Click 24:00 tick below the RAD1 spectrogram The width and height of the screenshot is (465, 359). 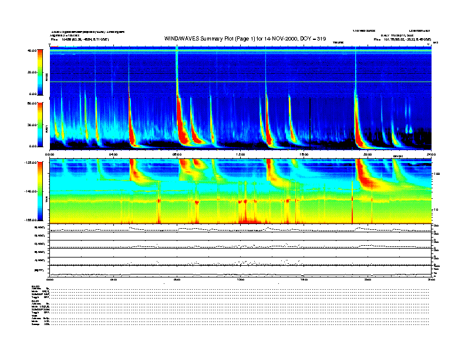pyautogui.click(x=431, y=154)
